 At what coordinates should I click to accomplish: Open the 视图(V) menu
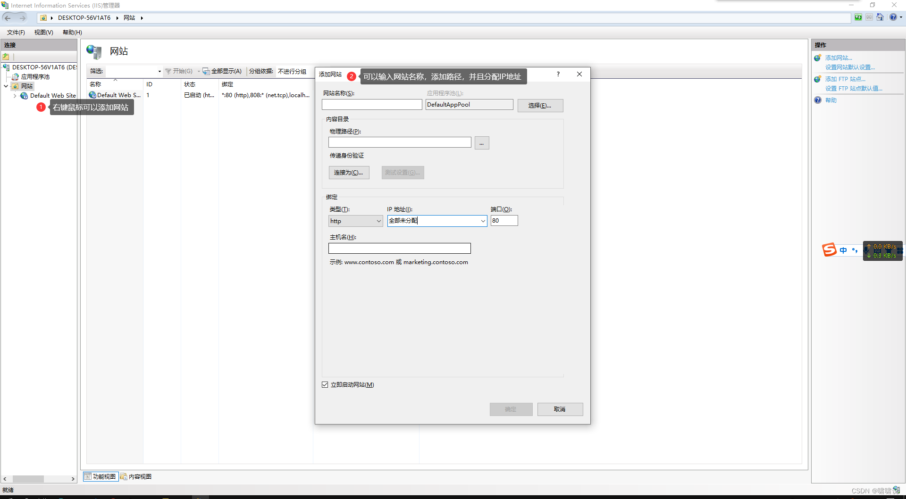pyautogui.click(x=43, y=33)
